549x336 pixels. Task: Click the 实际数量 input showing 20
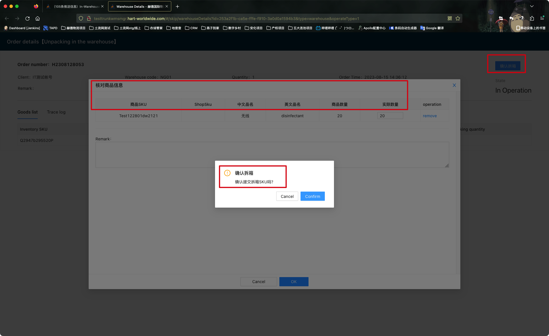pyautogui.click(x=390, y=116)
